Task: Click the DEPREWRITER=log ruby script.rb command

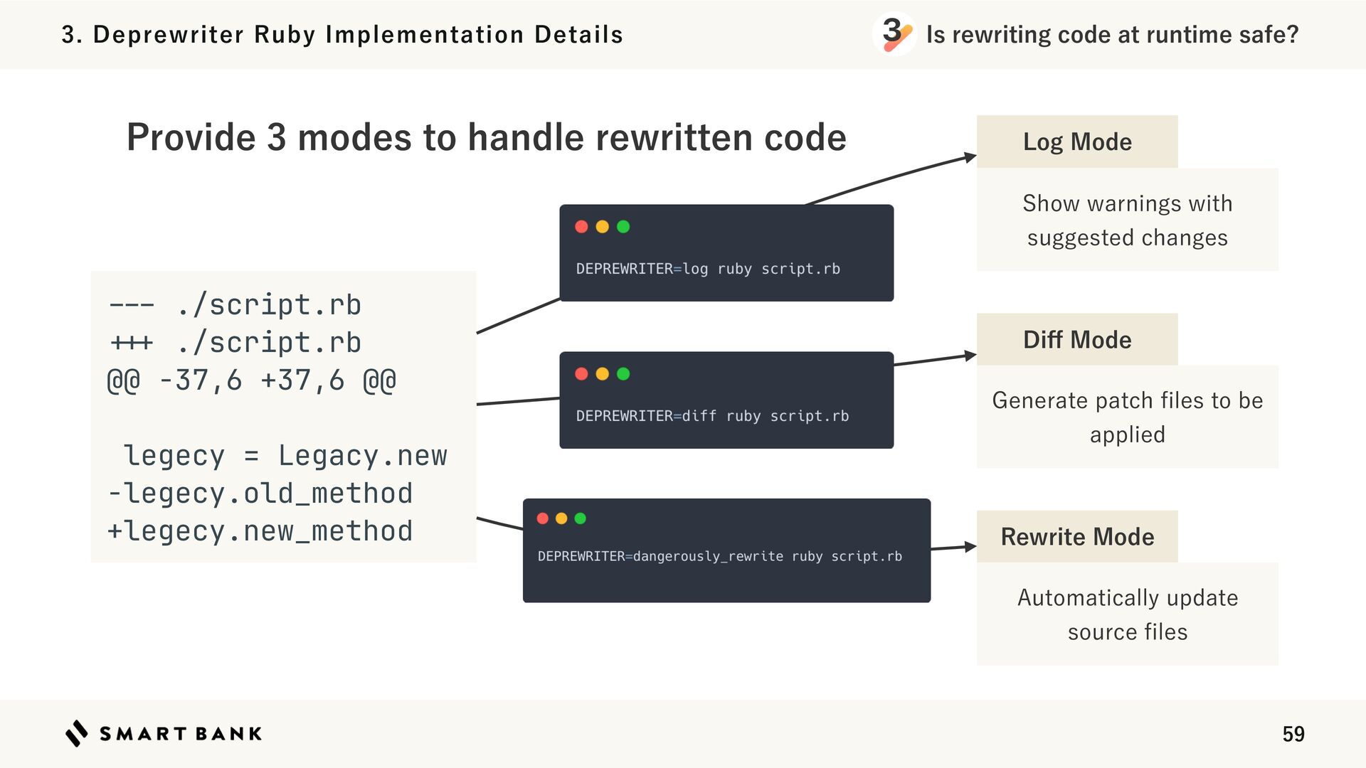Action: pos(708,269)
